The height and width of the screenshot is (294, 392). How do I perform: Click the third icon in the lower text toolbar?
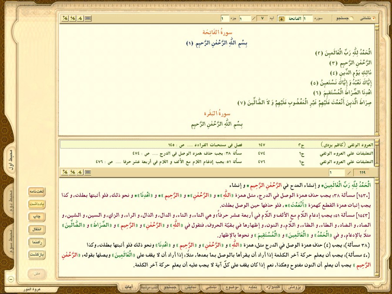[x=80, y=173]
